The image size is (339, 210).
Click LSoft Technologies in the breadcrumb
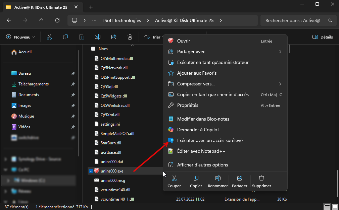point(122,20)
